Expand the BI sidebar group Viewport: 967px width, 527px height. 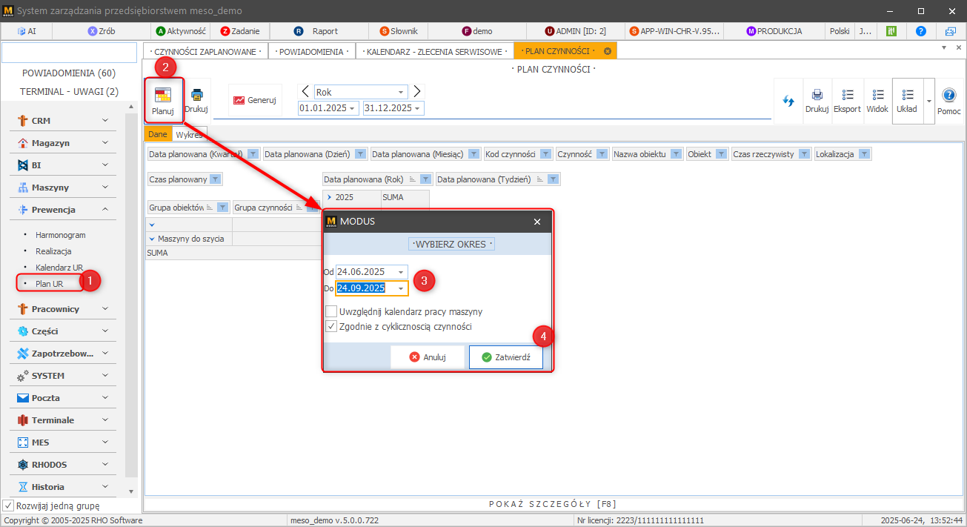coord(64,165)
